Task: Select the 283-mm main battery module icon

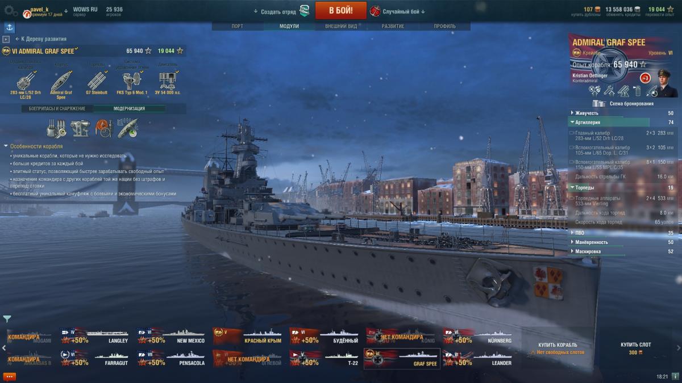Action: (x=26, y=80)
